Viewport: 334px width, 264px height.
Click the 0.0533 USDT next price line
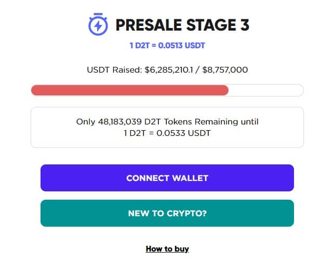click(x=167, y=133)
